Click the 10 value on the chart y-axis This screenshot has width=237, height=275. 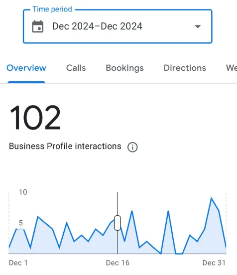(23, 192)
